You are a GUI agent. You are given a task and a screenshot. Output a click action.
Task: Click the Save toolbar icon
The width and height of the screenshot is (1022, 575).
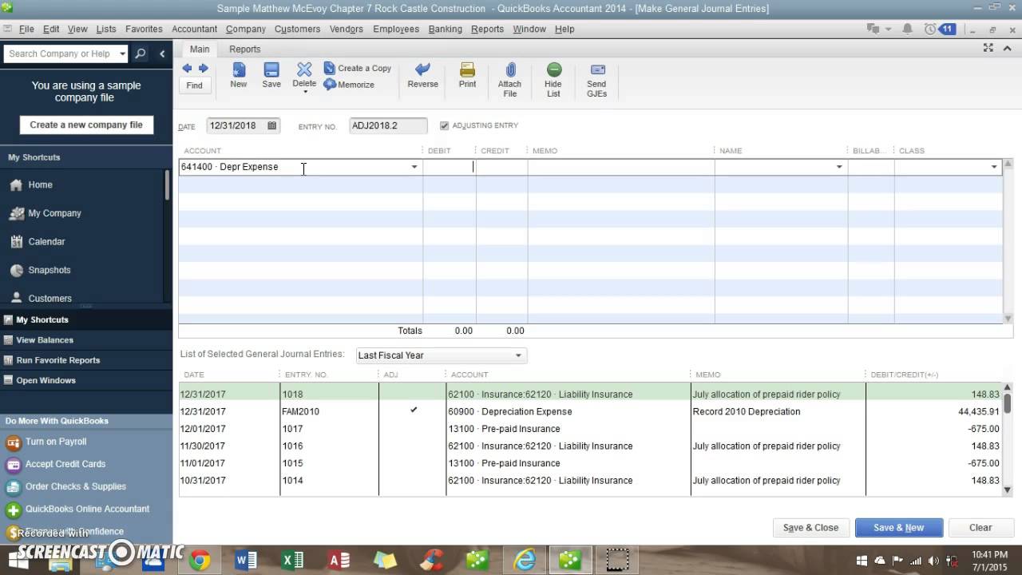pyautogui.click(x=271, y=70)
